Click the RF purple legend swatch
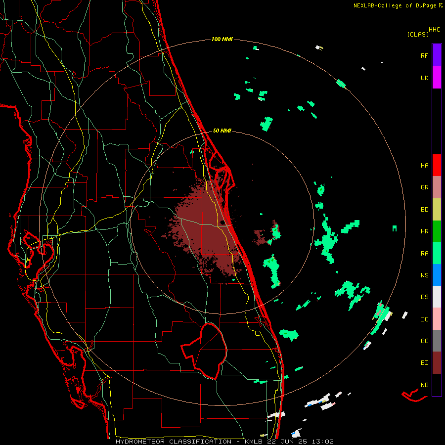 (437, 55)
